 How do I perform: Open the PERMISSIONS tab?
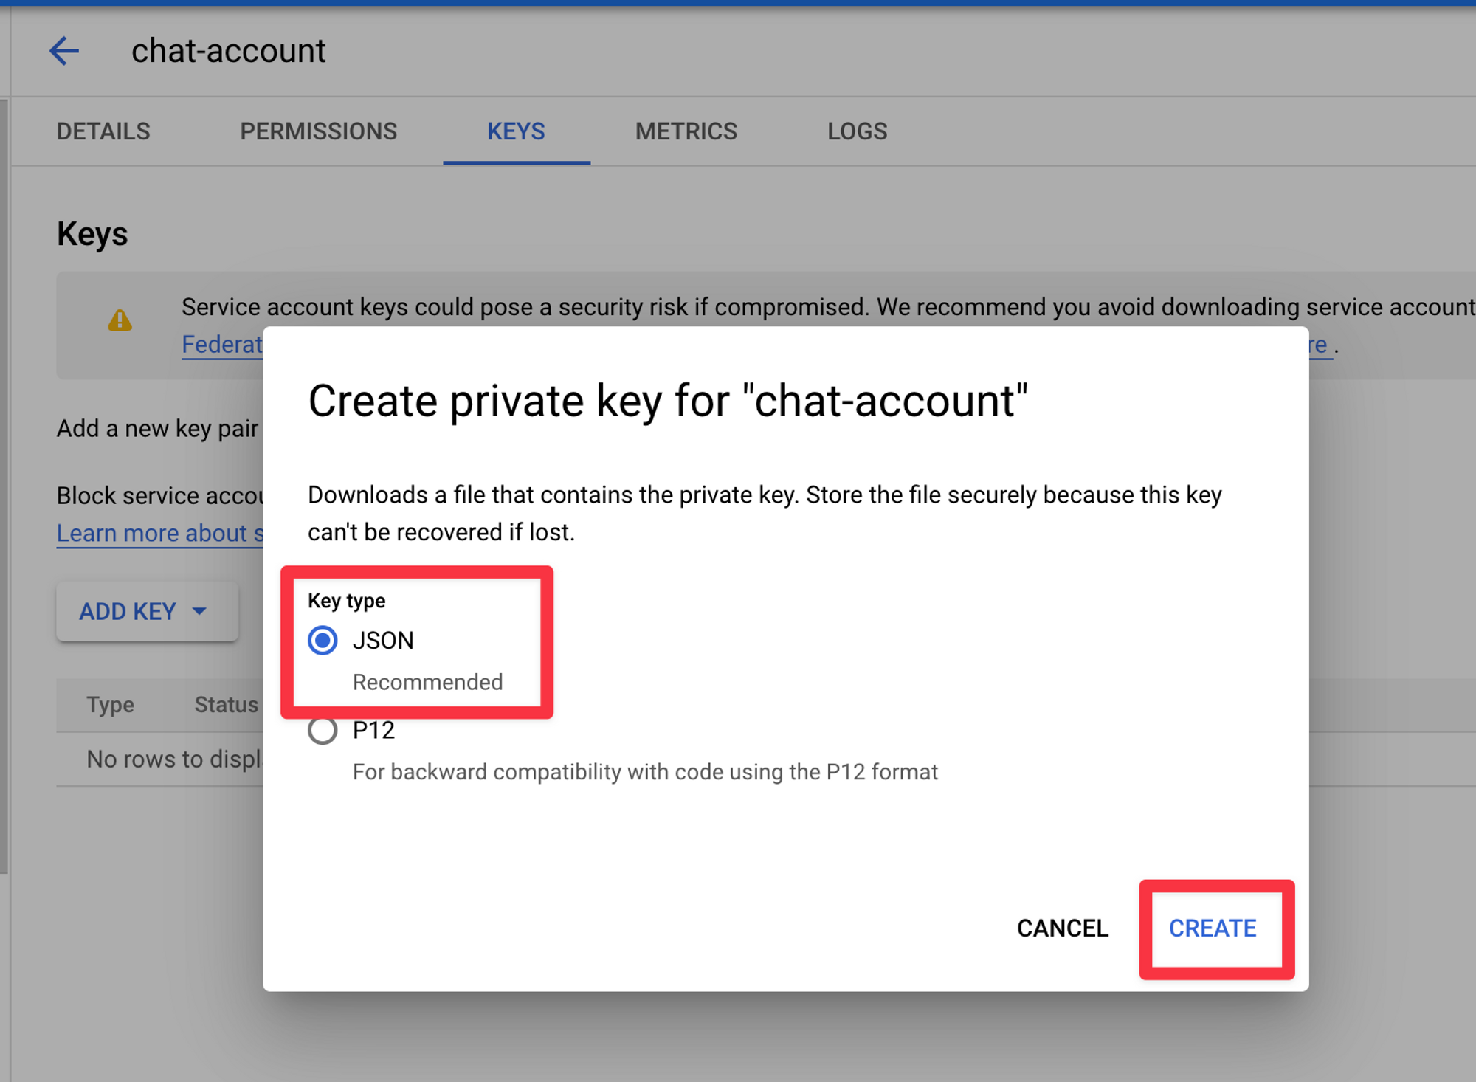[x=318, y=131]
